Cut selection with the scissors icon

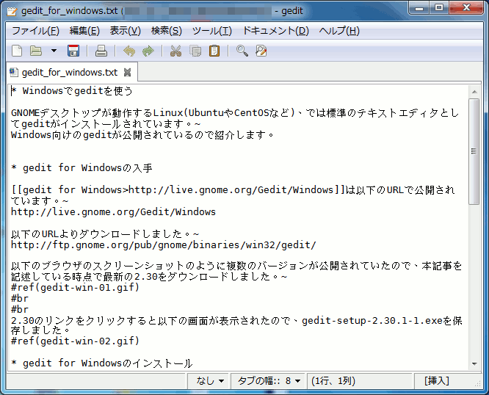point(175,51)
